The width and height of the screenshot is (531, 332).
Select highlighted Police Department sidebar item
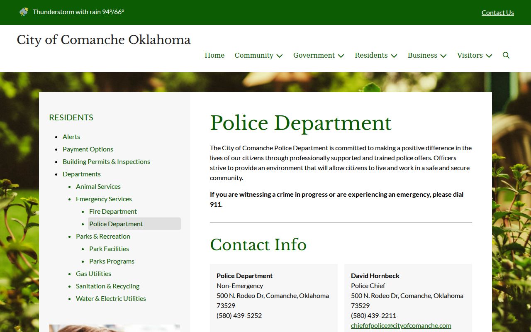click(x=134, y=224)
